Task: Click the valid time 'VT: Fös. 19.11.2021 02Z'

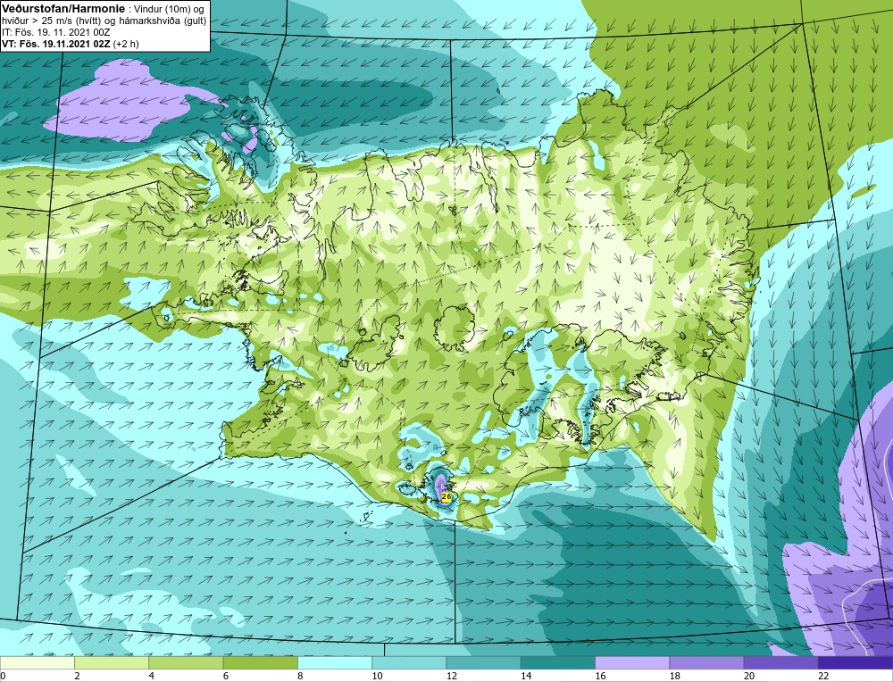Action: 56,43
